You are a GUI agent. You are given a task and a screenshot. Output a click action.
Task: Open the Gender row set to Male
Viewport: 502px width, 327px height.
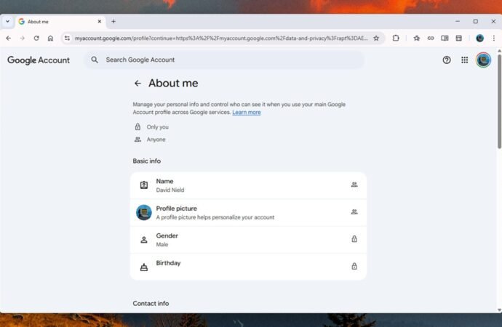click(x=248, y=240)
